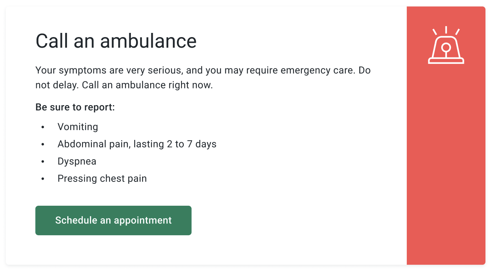Expand the Abdominal pain list item

click(x=137, y=144)
